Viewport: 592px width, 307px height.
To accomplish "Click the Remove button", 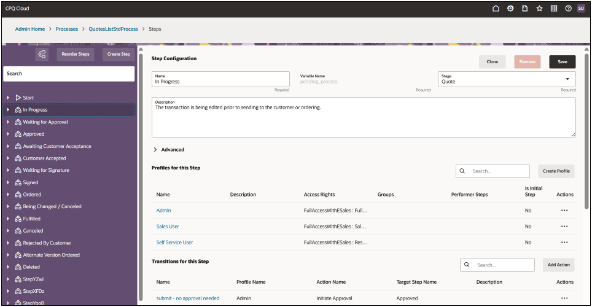I will pyautogui.click(x=528, y=61).
